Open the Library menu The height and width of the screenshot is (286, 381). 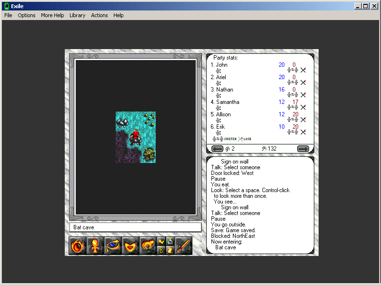pyautogui.click(x=77, y=15)
